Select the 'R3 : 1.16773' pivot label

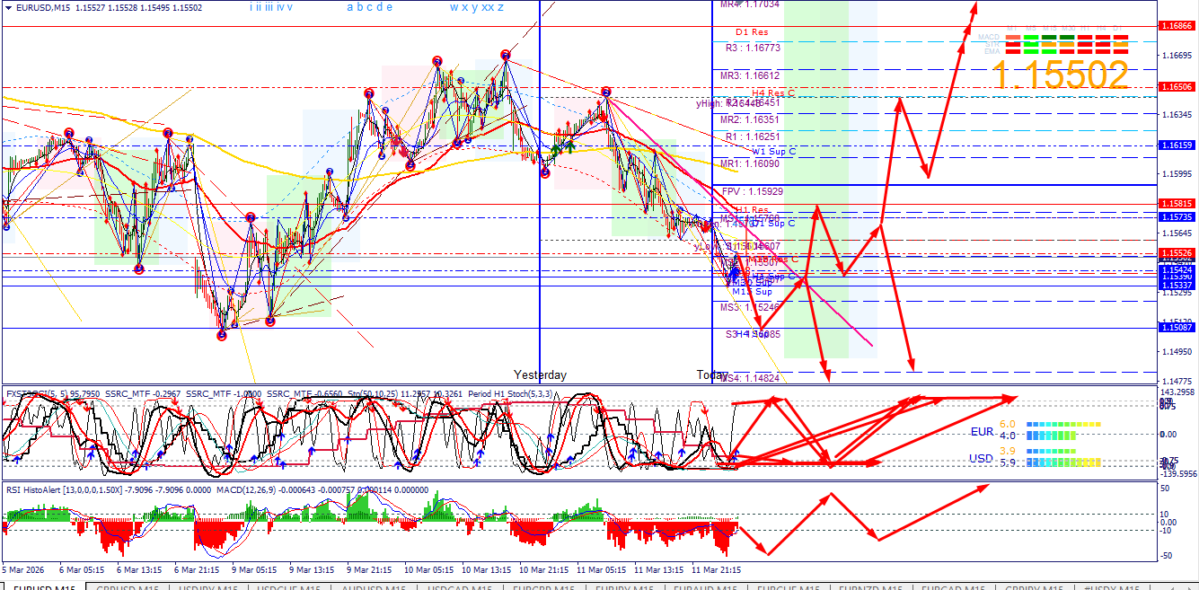click(753, 48)
